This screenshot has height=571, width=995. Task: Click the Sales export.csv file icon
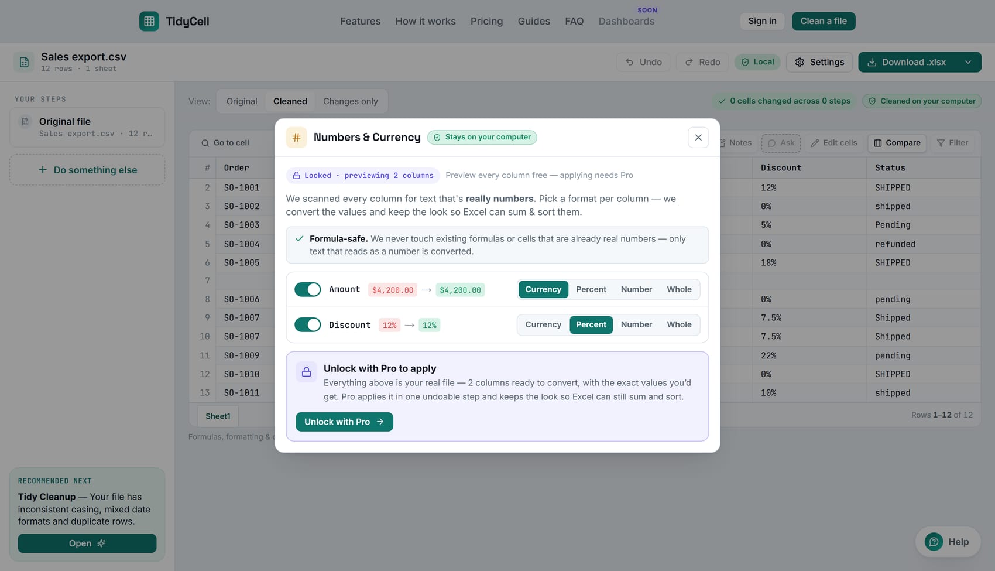[24, 62]
